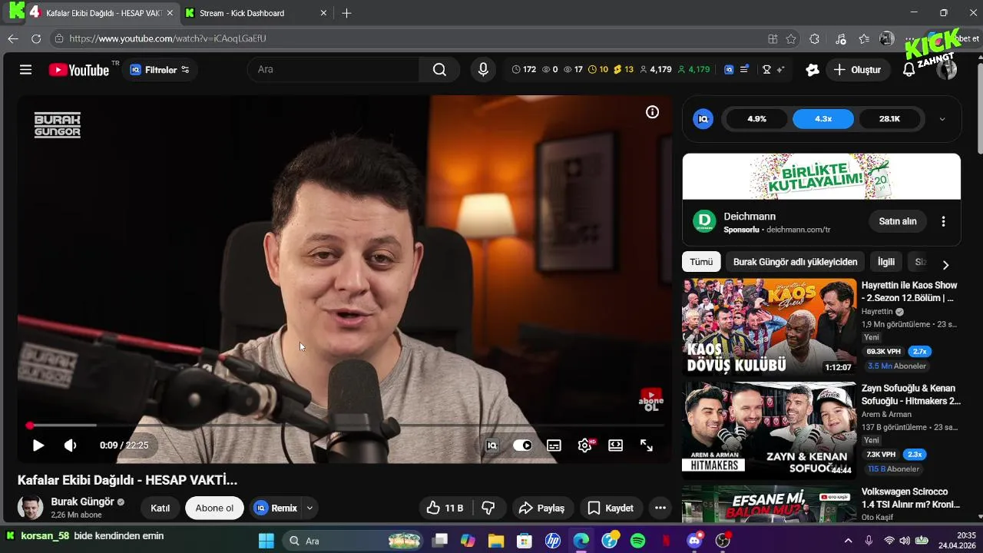Play the paused video
The width and height of the screenshot is (983, 553).
click(x=38, y=445)
